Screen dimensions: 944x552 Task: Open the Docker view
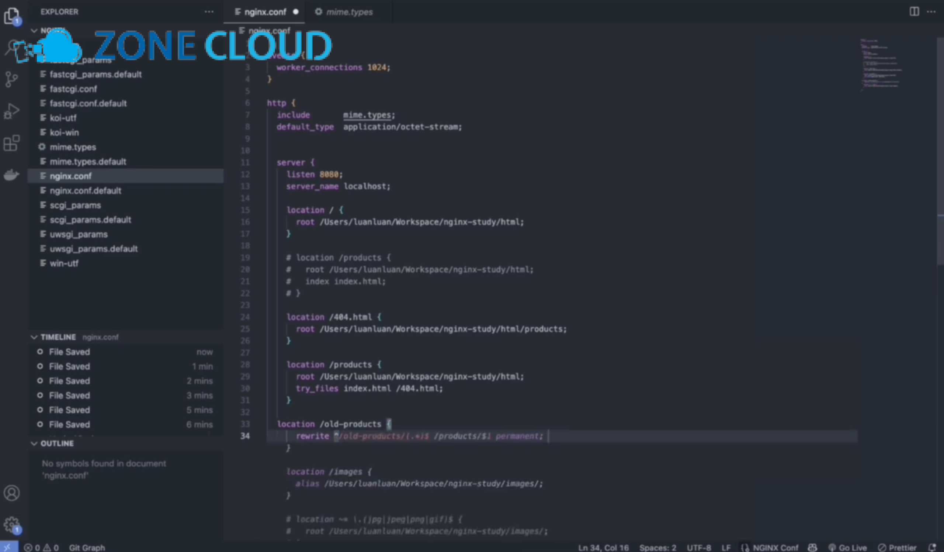tap(11, 175)
